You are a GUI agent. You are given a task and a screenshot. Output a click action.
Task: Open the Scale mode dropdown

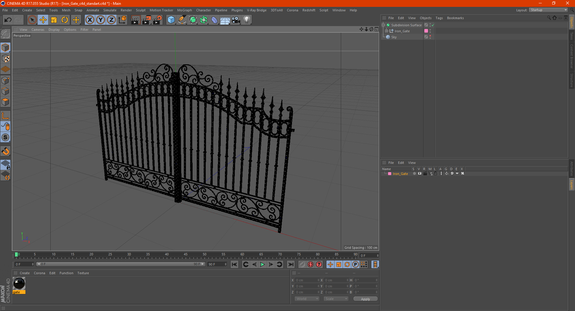point(336,299)
